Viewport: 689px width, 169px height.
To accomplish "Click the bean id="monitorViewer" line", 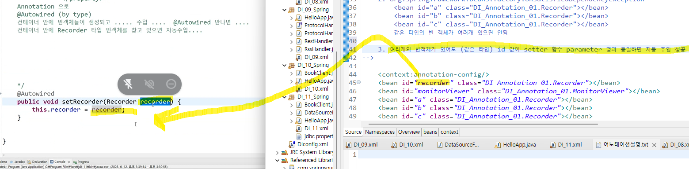I will click(x=519, y=91).
